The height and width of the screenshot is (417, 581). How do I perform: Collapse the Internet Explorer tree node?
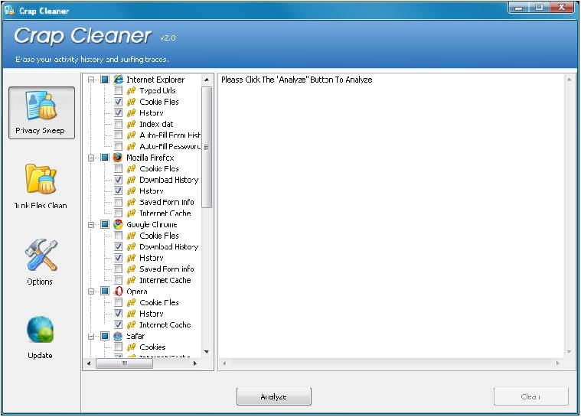click(x=91, y=80)
